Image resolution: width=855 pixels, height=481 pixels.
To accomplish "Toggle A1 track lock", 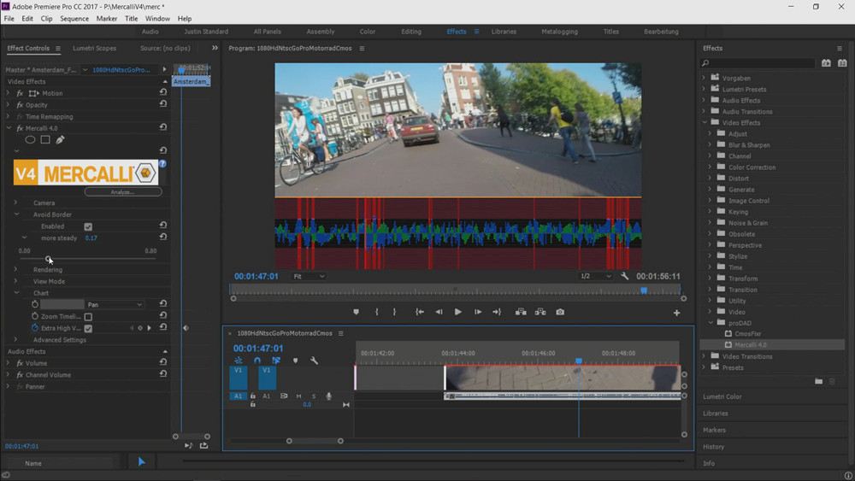I will tap(252, 396).
